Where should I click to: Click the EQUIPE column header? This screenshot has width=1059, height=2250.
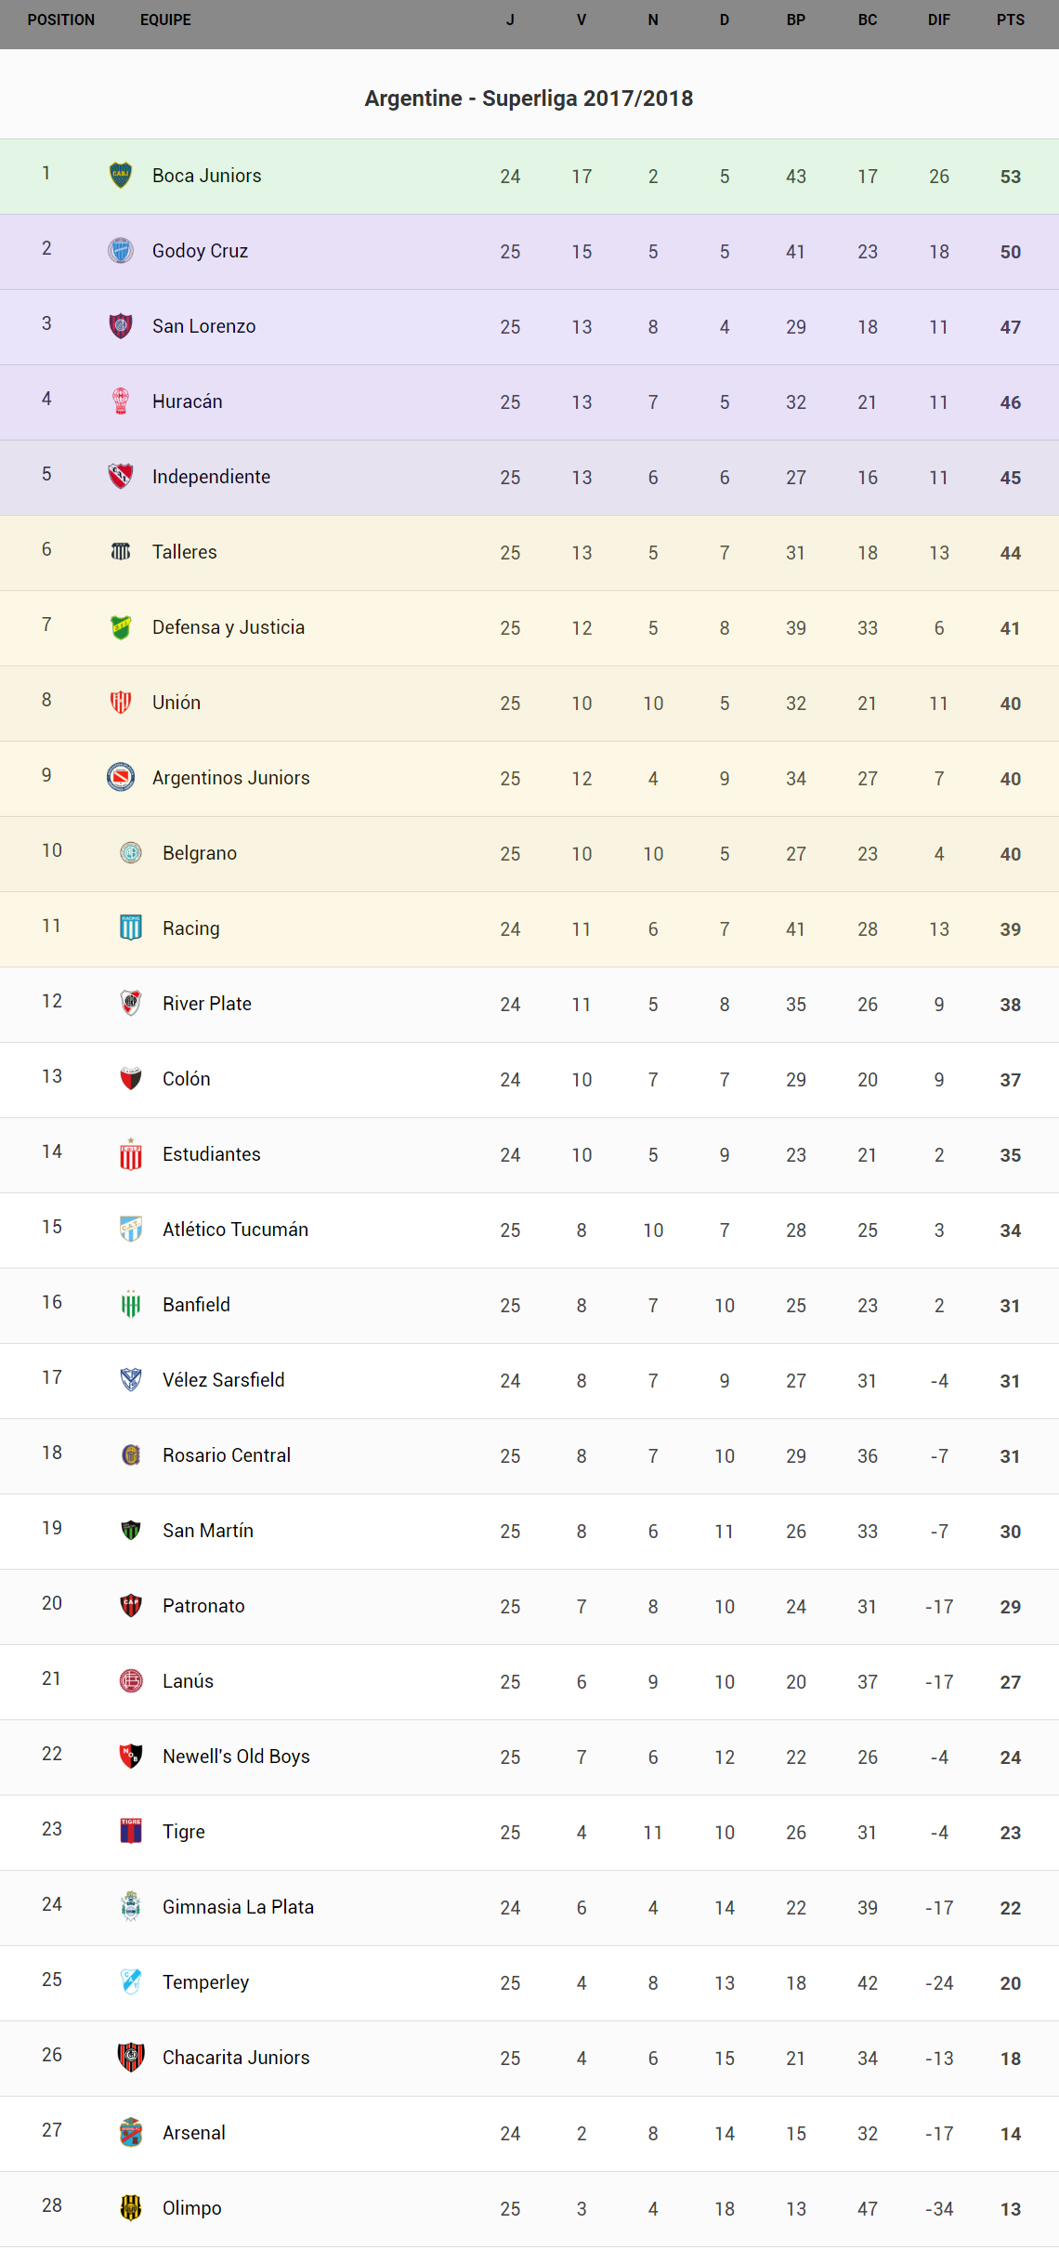(x=165, y=20)
